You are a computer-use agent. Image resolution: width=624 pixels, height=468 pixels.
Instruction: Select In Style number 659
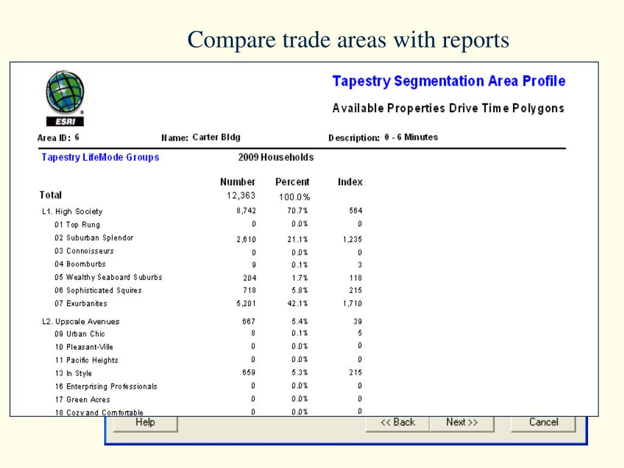(249, 372)
